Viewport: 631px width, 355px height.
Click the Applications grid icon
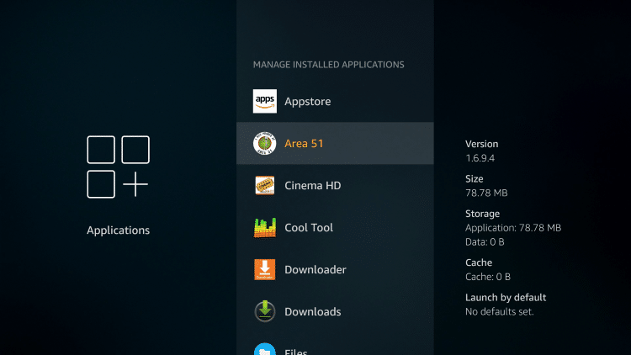(x=118, y=167)
